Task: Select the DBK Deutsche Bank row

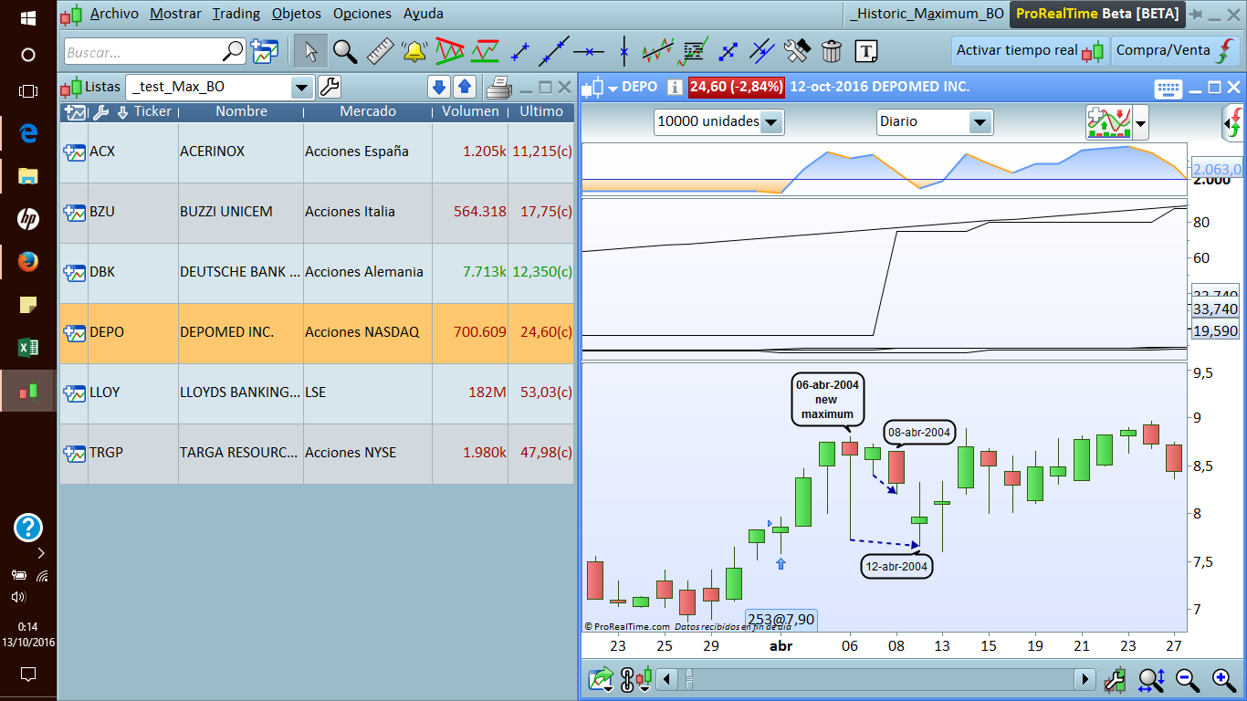Action: coord(317,272)
